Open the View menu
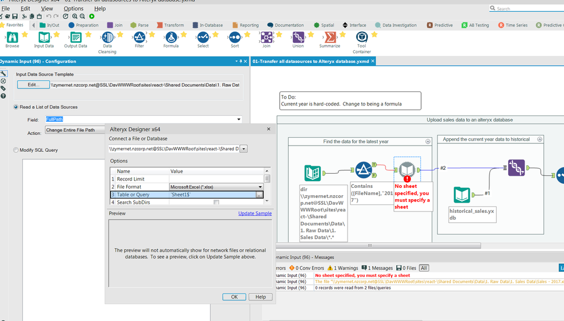564x321 pixels. click(x=47, y=8)
